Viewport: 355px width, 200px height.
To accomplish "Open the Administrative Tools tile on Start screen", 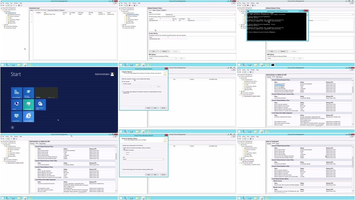I will 40,105.
